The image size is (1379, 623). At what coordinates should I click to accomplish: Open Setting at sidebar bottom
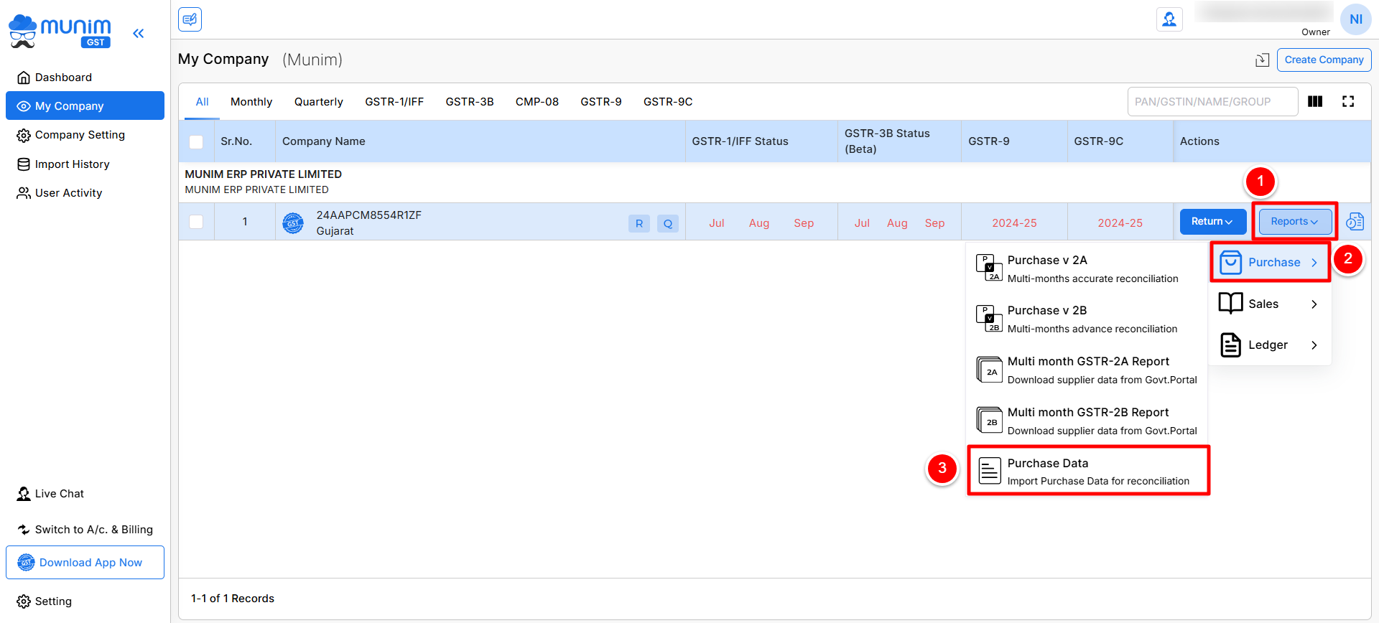coord(45,601)
